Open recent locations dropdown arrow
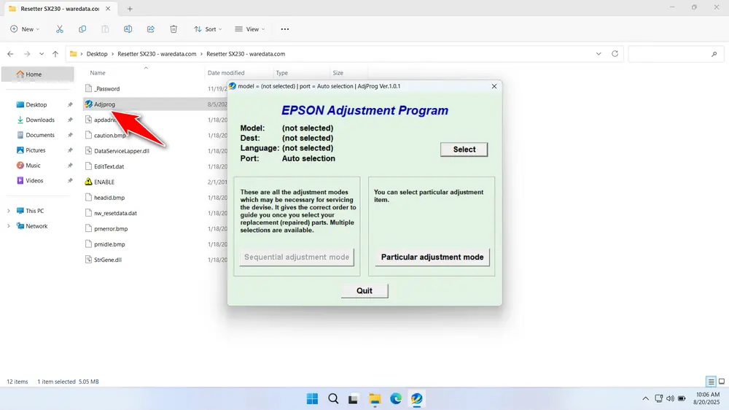 point(42,54)
